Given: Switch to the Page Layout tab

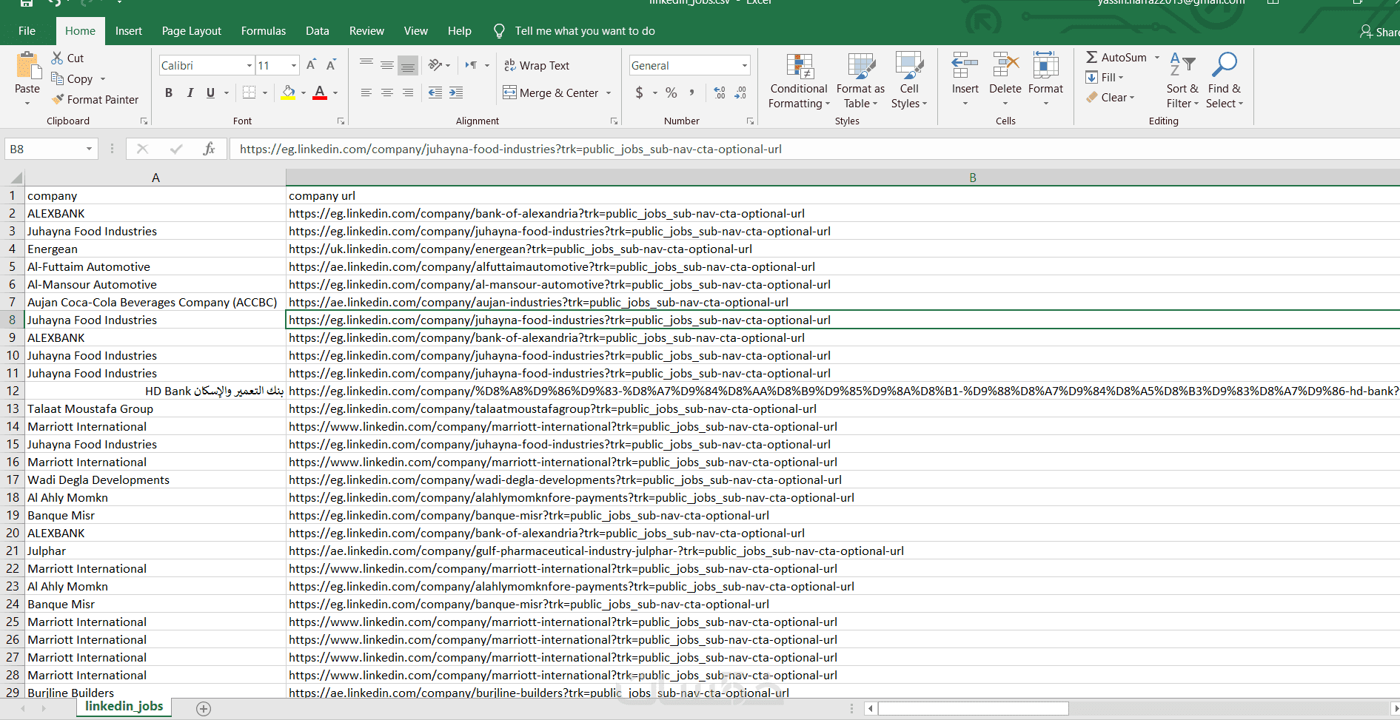Looking at the screenshot, I should 192,30.
